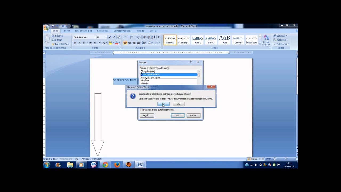The width and height of the screenshot is (341, 192).
Task: Apply italic formatting
Action: click(79, 43)
